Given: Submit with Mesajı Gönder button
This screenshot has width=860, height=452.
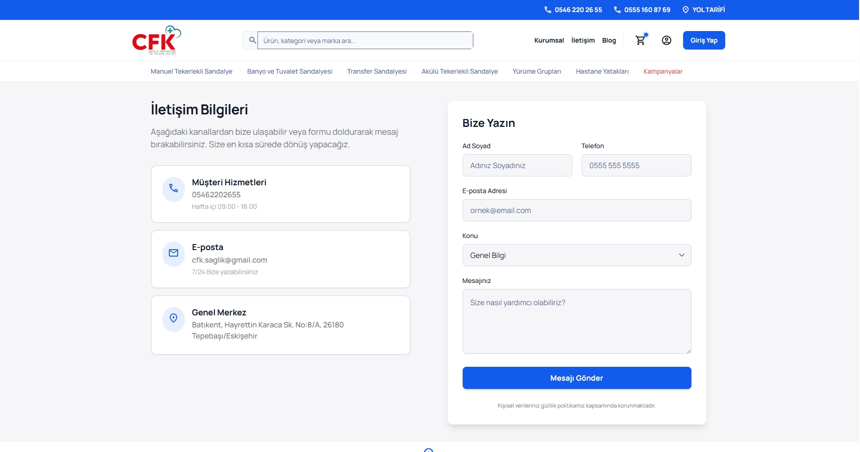Looking at the screenshot, I should pos(576,378).
